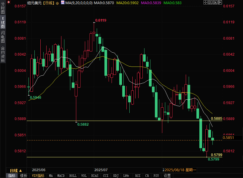The height and width of the screenshot is (178, 243).
Task: Open the 合约资料 side tab
Action: (3, 54)
